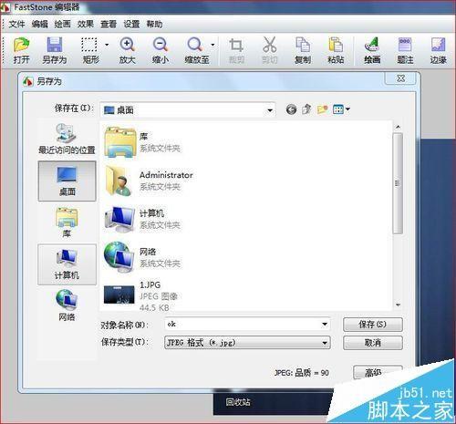Screen dimensions: 456x424
Task: Click Administrator folder name text
Action: click(166, 175)
